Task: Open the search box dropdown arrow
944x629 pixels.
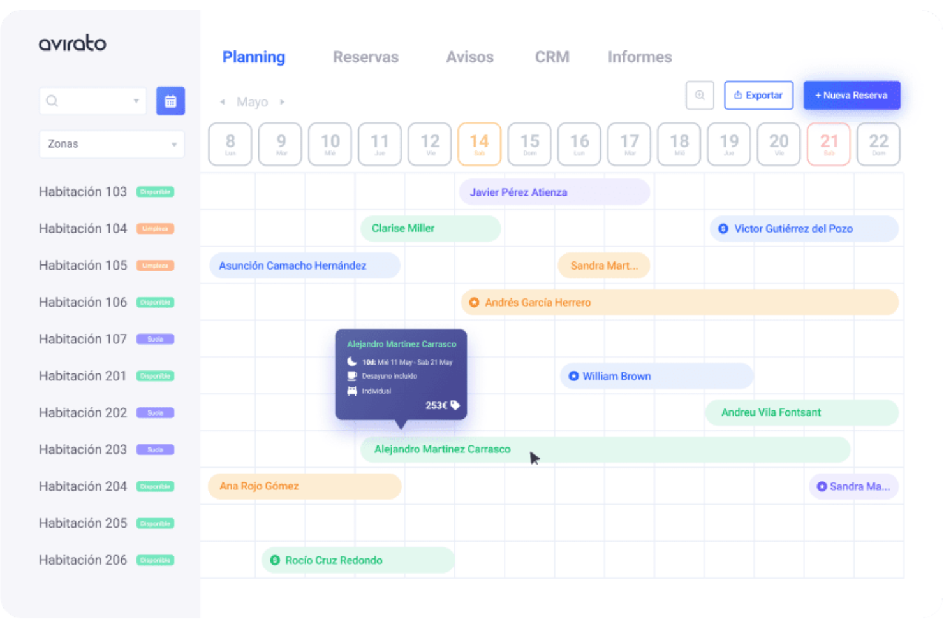Action: click(x=136, y=101)
